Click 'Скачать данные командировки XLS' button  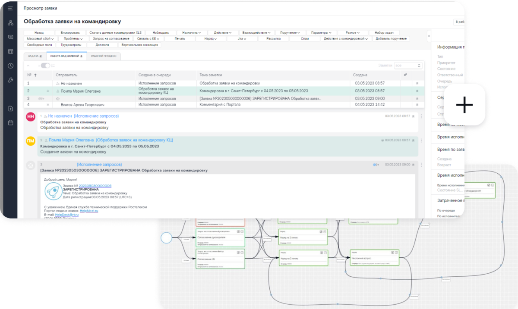[x=116, y=33]
